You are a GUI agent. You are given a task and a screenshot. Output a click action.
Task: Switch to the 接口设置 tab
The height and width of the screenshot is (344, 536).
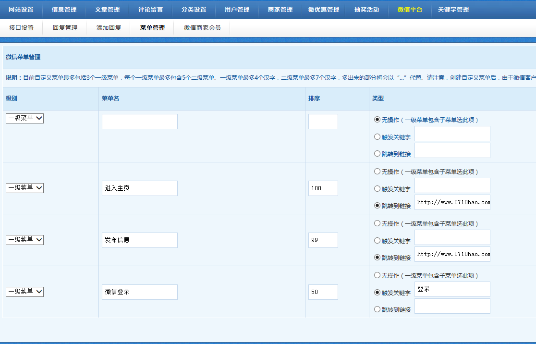pyautogui.click(x=21, y=28)
